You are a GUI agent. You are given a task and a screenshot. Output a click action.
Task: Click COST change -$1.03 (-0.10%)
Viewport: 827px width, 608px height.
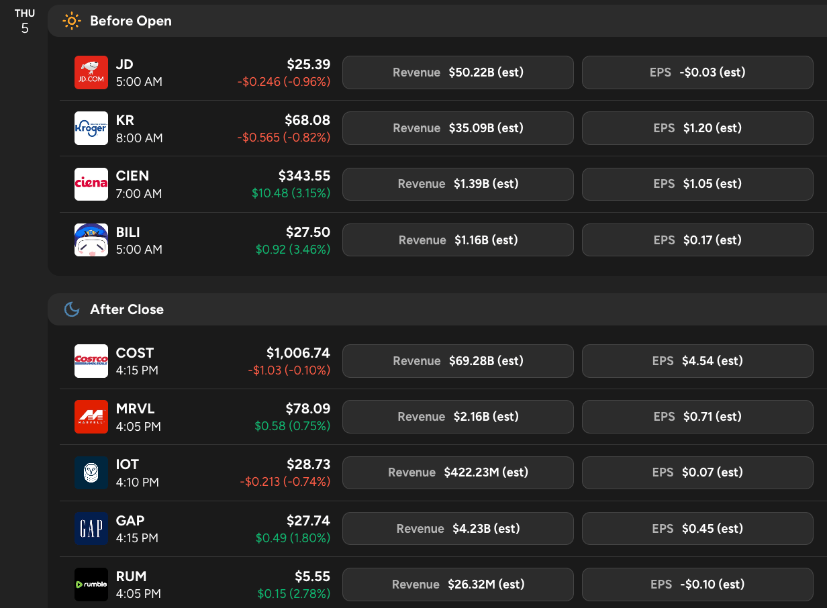click(289, 370)
